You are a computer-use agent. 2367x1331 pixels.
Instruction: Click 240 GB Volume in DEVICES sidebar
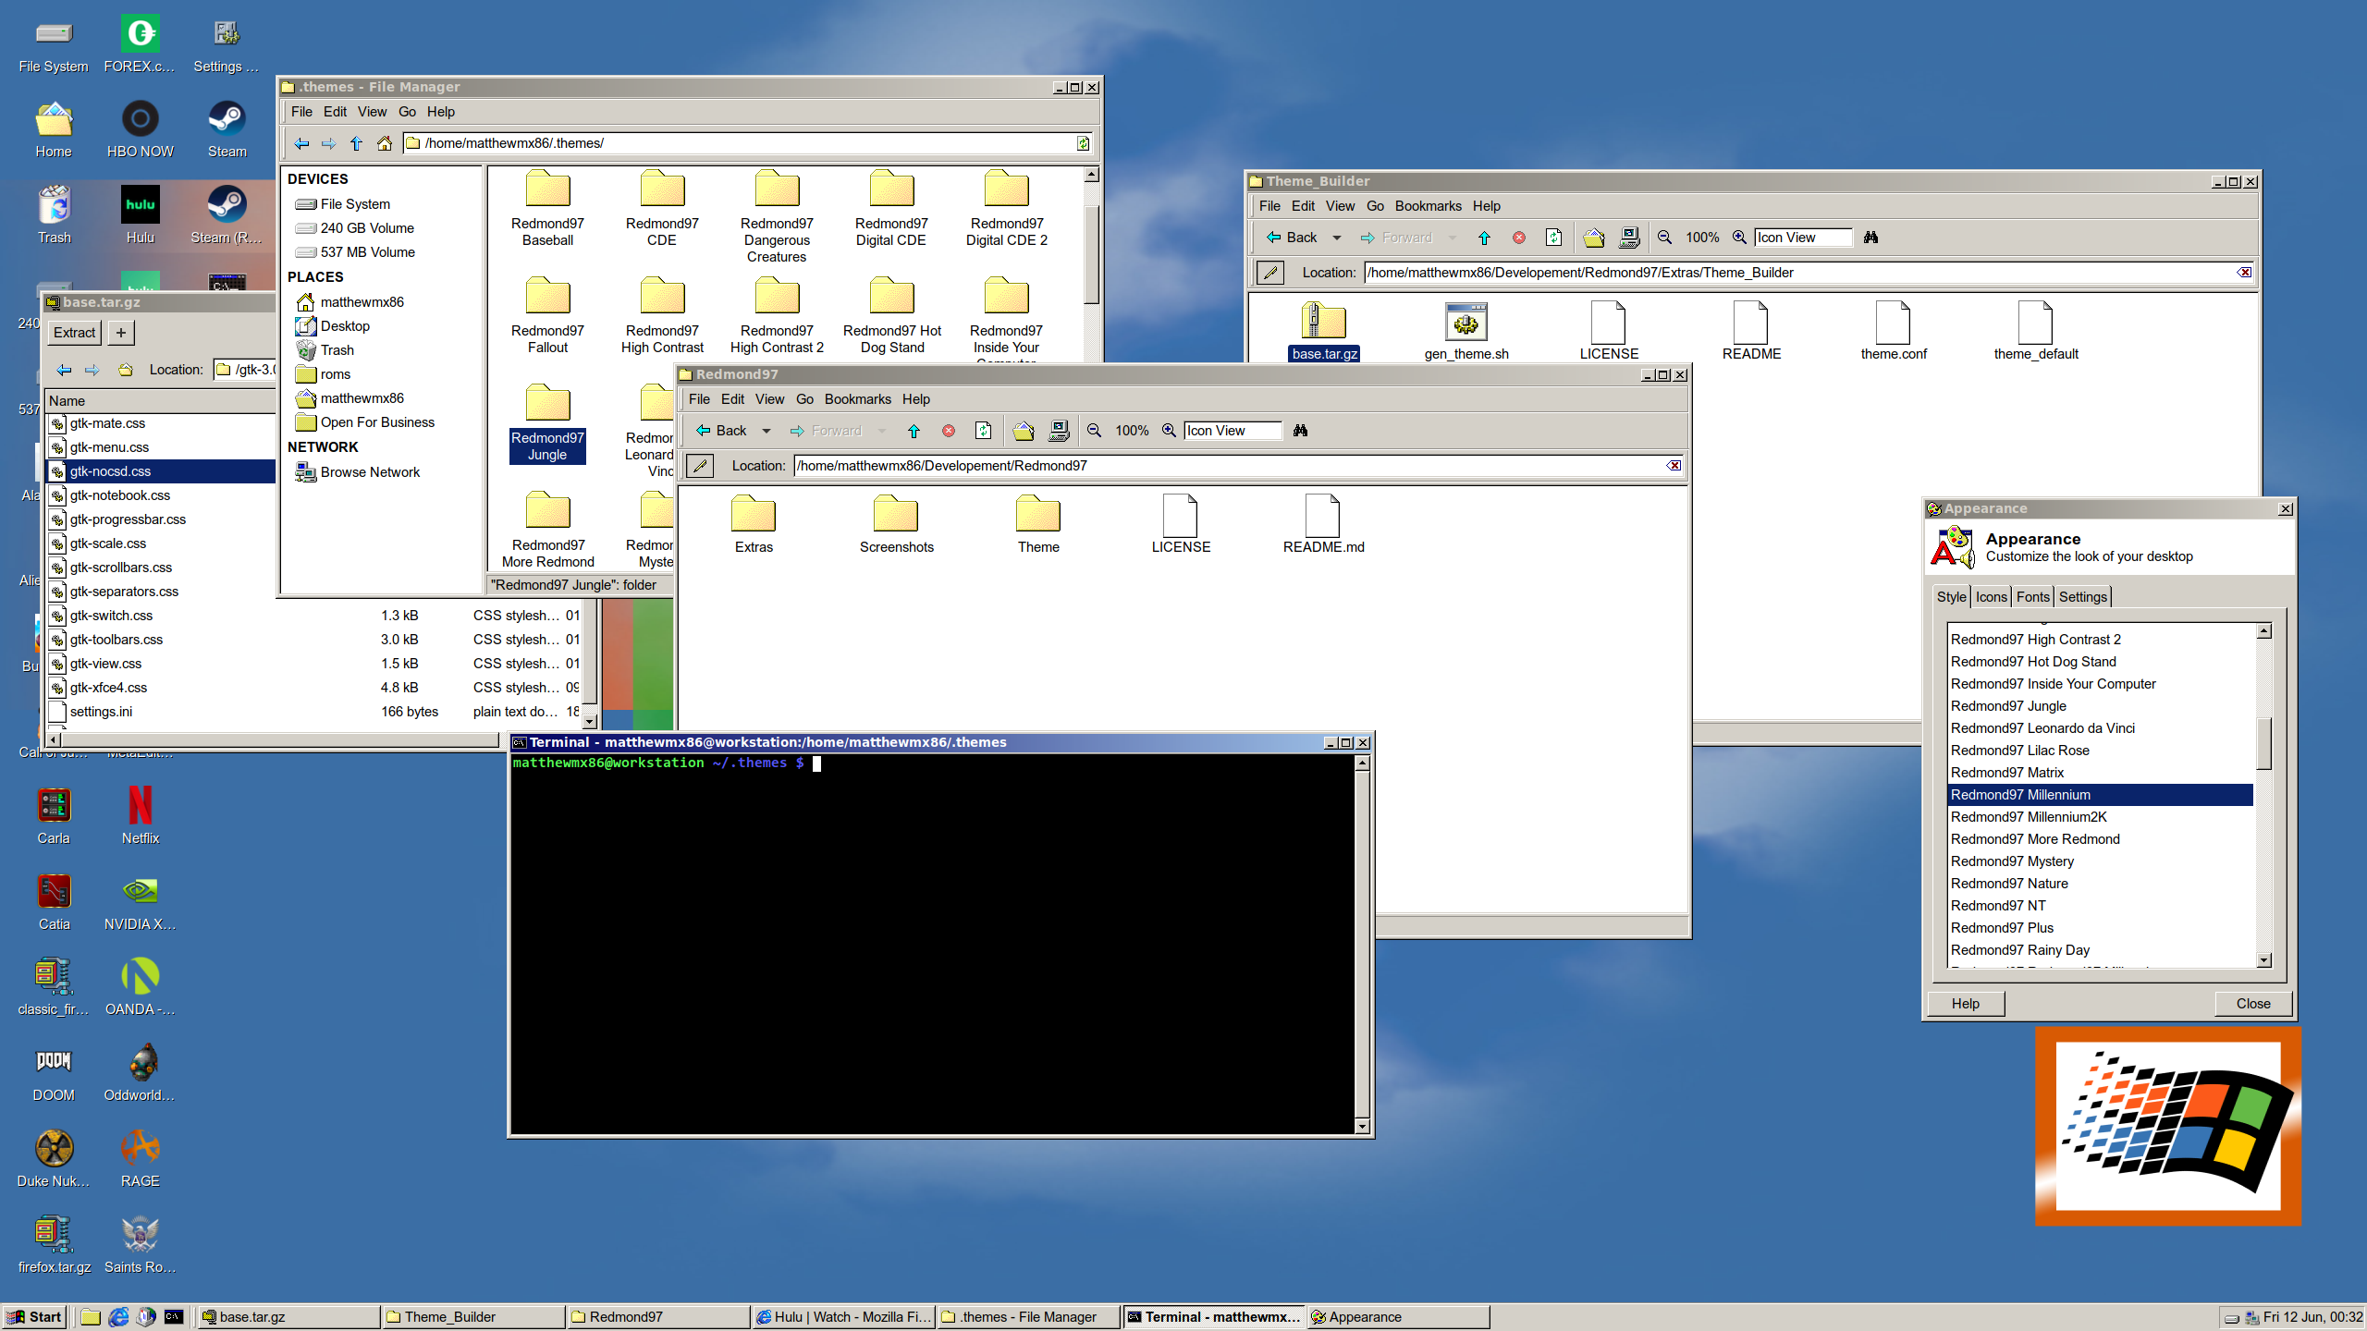(367, 228)
